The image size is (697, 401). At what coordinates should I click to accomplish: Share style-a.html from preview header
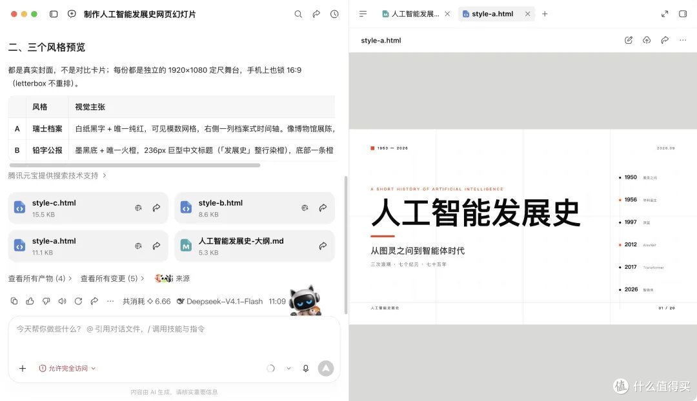[665, 40]
